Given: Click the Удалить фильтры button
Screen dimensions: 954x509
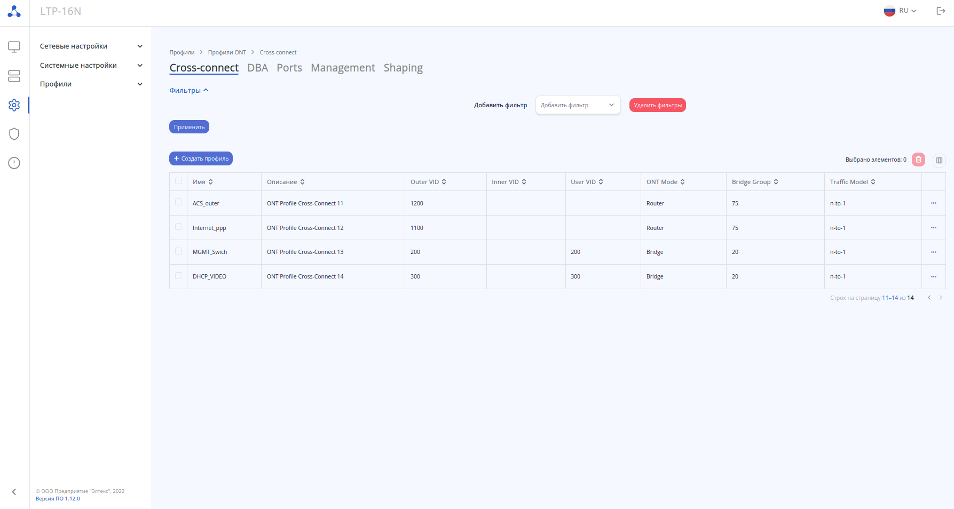Looking at the screenshot, I should point(658,105).
